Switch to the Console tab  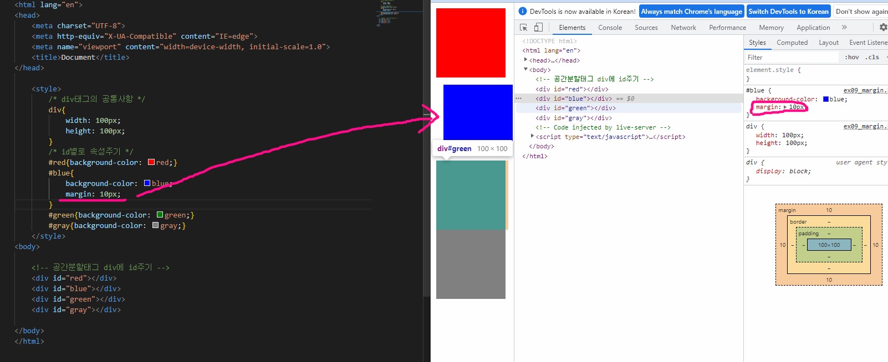click(610, 28)
